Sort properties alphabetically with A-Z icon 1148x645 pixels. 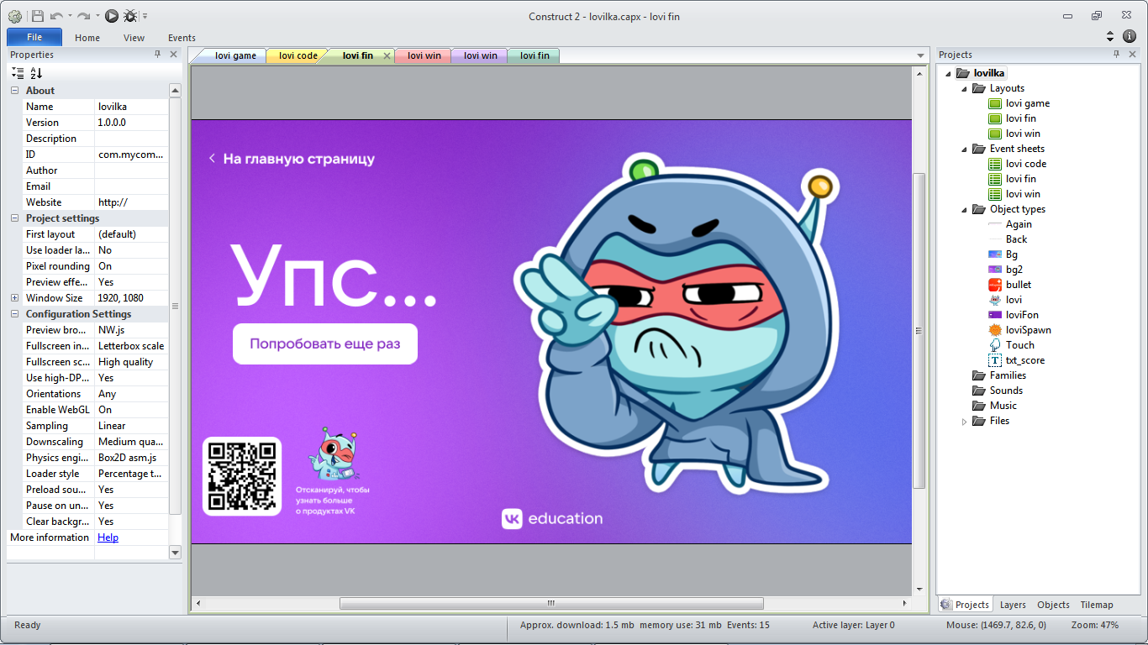[36, 73]
